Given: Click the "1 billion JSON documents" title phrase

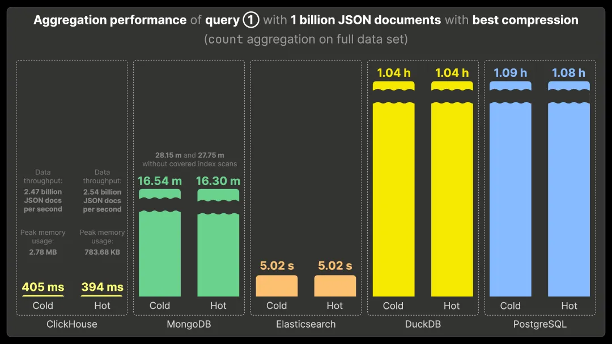Looking at the screenshot, I should (365, 20).
